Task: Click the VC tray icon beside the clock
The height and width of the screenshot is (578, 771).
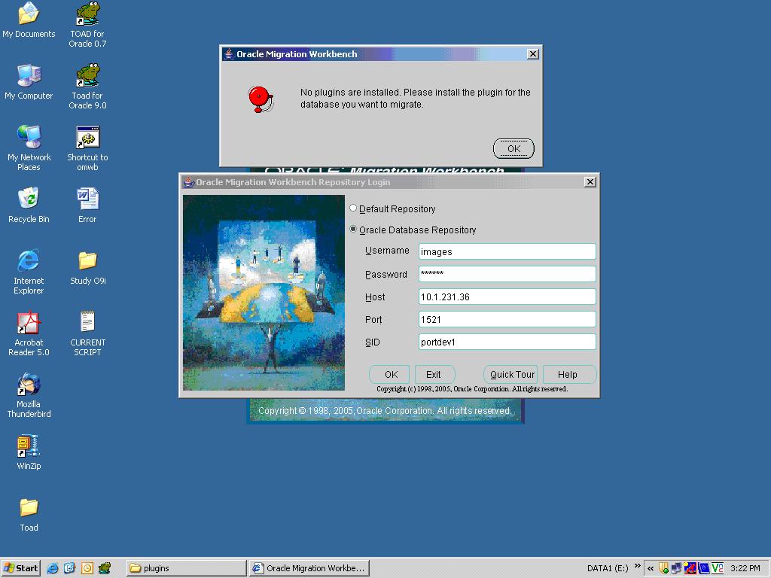Action: point(718,568)
